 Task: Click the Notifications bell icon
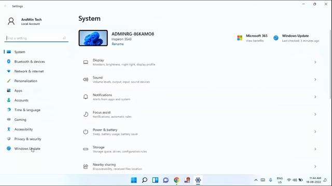click(x=86, y=97)
